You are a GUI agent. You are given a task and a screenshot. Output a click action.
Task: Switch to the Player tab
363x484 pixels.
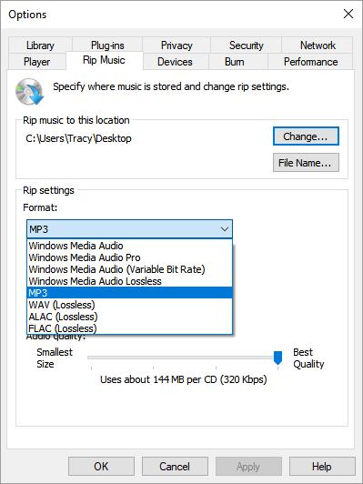click(x=36, y=62)
